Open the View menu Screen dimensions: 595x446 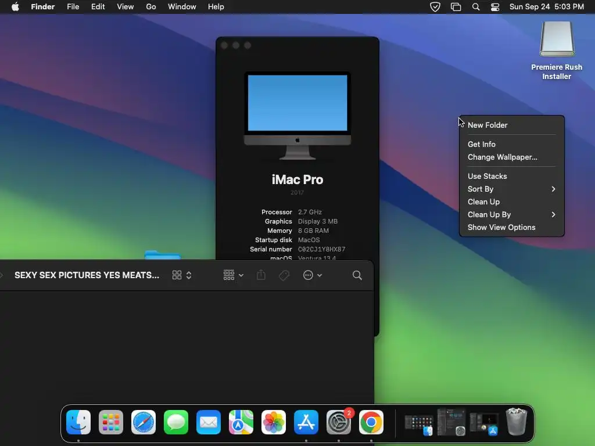[126, 7]
